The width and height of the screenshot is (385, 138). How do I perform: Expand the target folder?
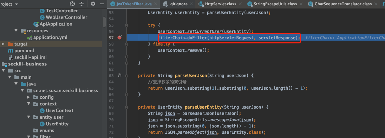coord(3,44)
